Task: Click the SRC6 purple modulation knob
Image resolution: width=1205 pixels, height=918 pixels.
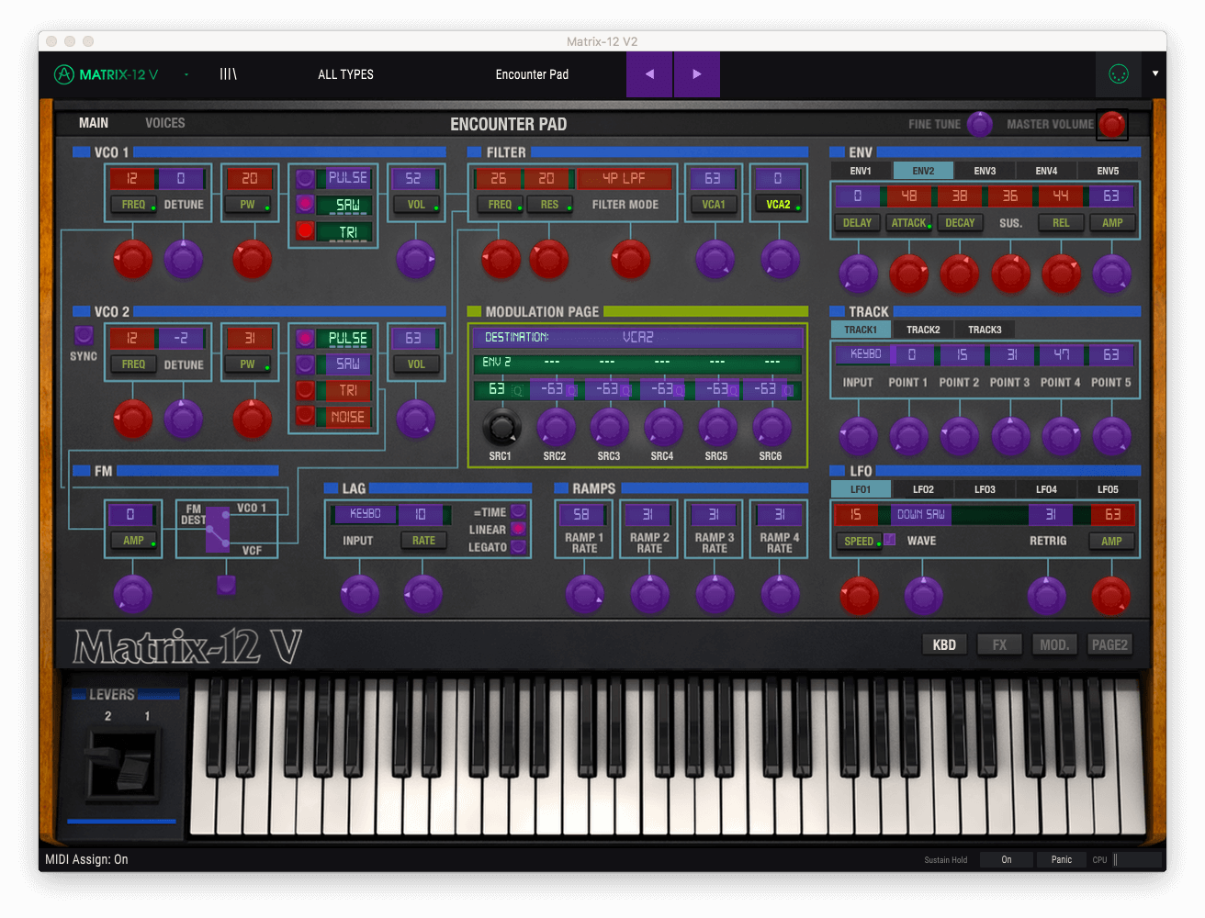Action: pyautogui.click(x=771, y=427)
